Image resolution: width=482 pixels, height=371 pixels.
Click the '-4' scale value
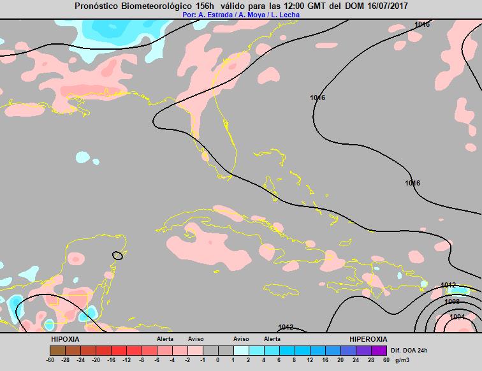point(172,360)
